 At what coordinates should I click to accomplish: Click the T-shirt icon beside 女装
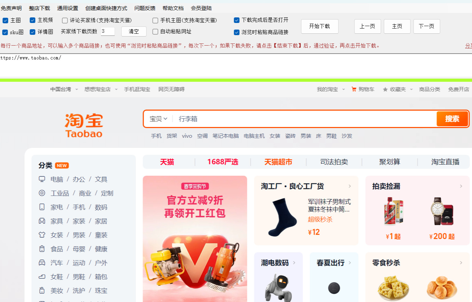tap(42, 235)
